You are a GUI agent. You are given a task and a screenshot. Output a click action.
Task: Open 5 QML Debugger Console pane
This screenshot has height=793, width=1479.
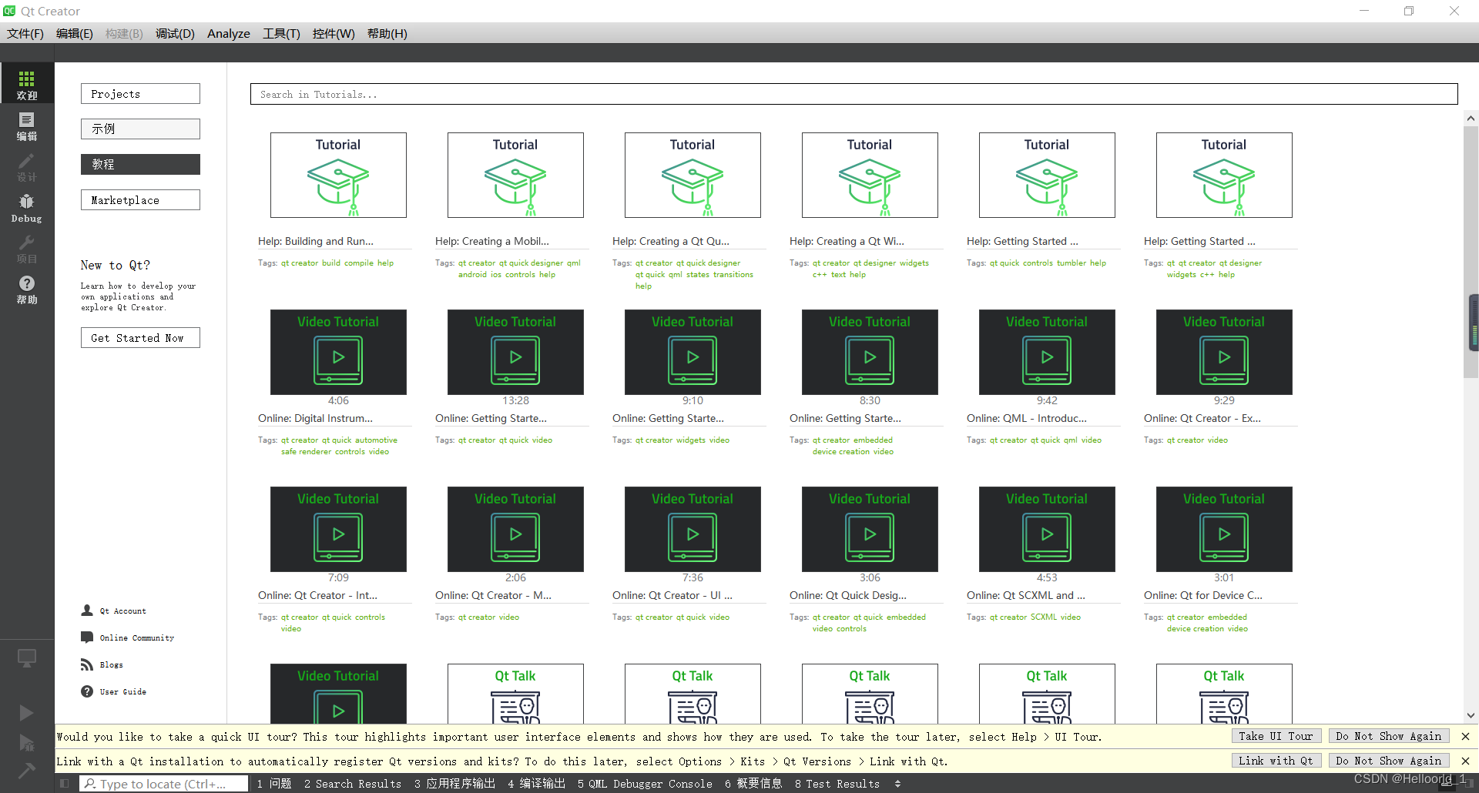coord(645,784)
